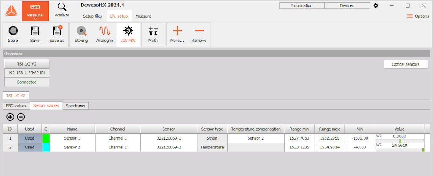The image size is (433, 176).
Task: Click the TSI-UC-V2 device button
Action: pos(27,64)
